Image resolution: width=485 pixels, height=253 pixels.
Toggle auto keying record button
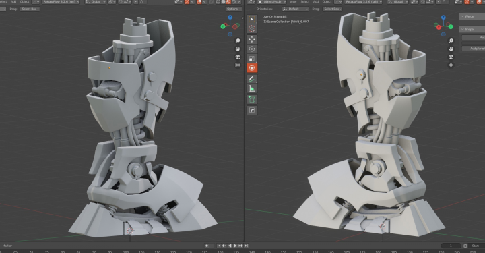click(x=207, y=246)
